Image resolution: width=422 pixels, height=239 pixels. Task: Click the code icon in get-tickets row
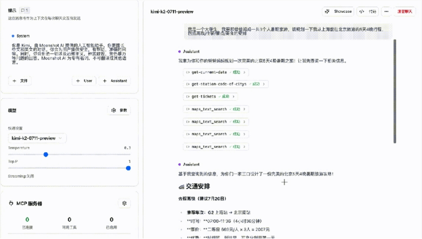187,96
